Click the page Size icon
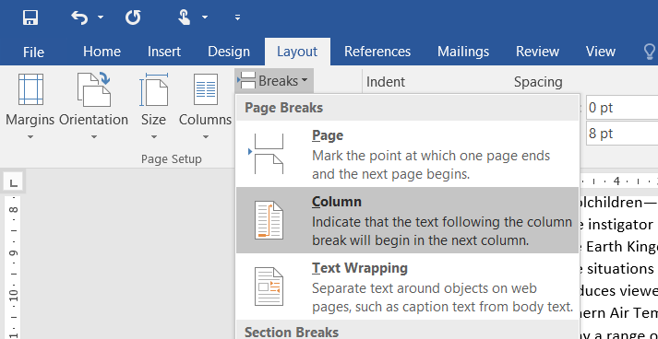The width and height of the screenshot is (658, 339). point(153,89)
